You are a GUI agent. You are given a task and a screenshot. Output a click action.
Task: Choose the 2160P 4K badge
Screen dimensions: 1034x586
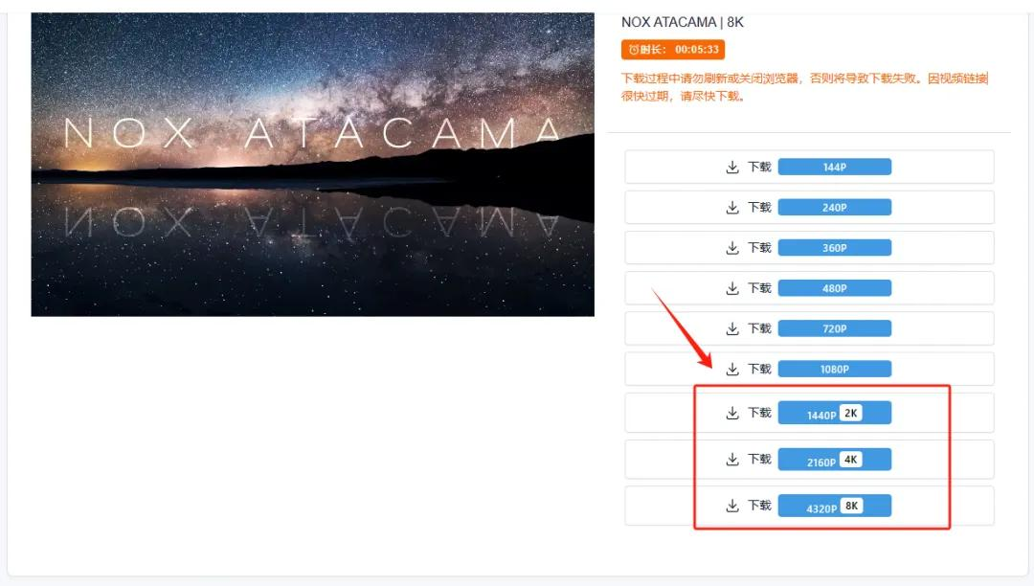tap(834, 461)
